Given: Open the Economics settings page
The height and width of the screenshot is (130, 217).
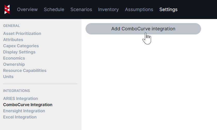Looking at the screenshot, I should (x=14, y=58).
